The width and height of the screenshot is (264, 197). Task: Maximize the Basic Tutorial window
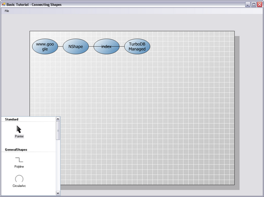253,5
